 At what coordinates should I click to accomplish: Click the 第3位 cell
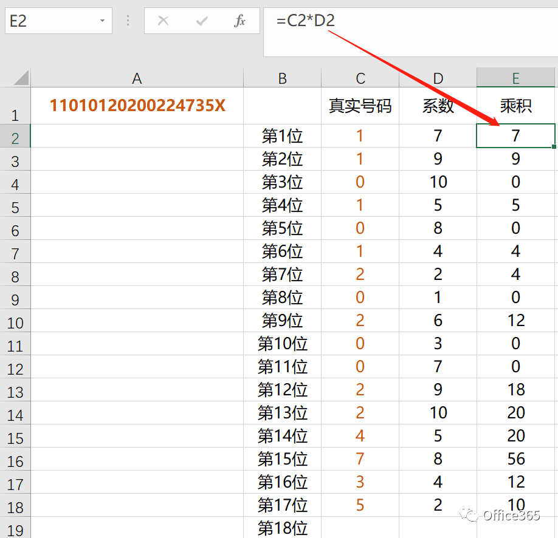[x=282, y=182]
